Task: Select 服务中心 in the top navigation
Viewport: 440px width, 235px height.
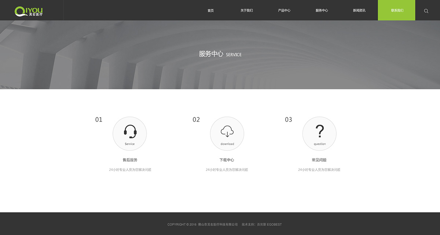Action: 322,11
